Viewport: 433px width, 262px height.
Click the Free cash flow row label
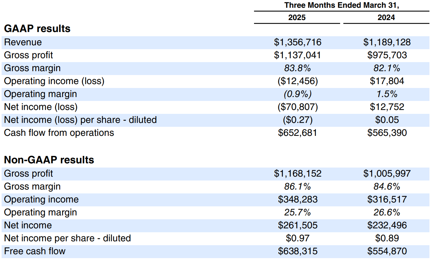pos(35,251)
